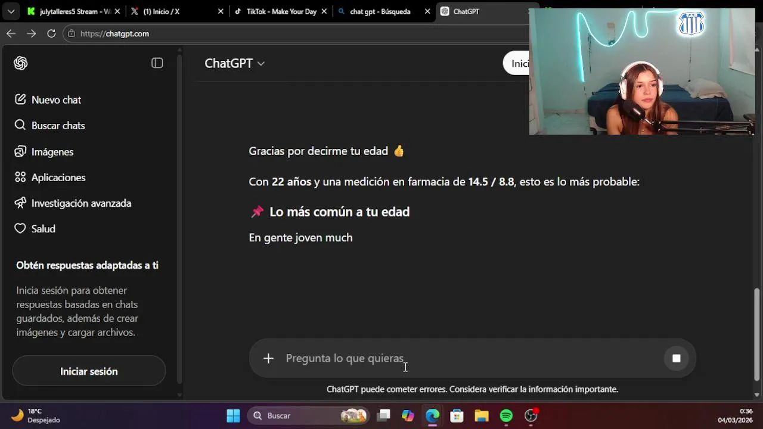Switch to chat gpt - Búsqueda tab

pyautogui.click(x=384, y=11)
